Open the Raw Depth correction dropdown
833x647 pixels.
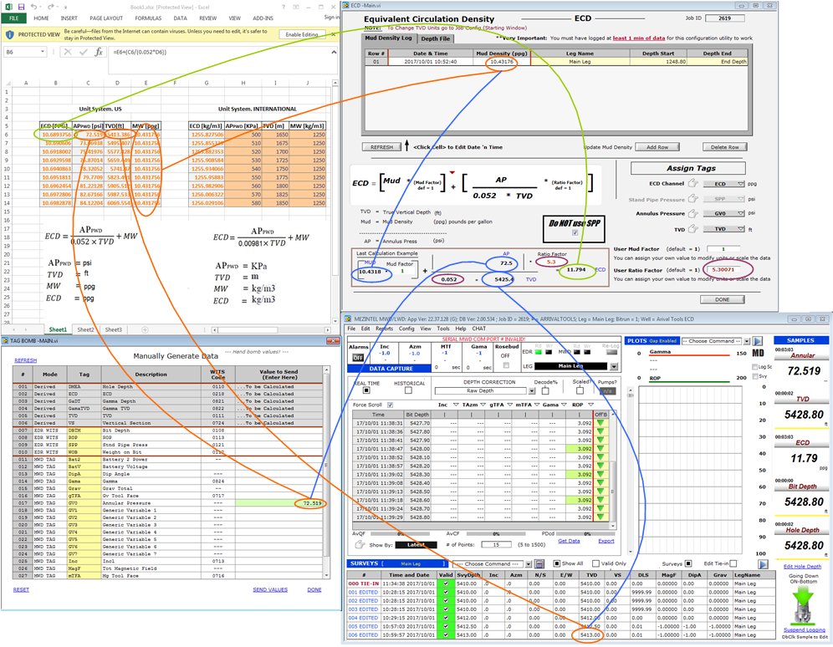532,390
